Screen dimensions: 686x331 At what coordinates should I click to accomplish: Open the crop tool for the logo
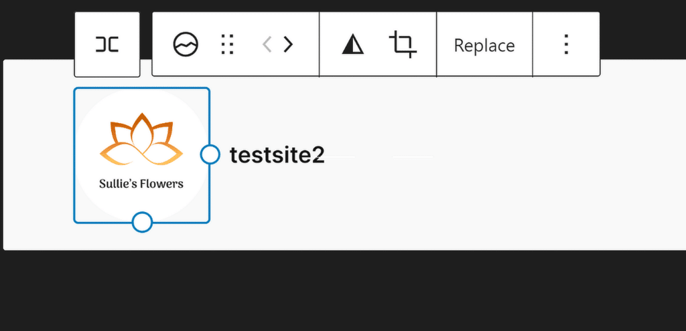point(403,45)
